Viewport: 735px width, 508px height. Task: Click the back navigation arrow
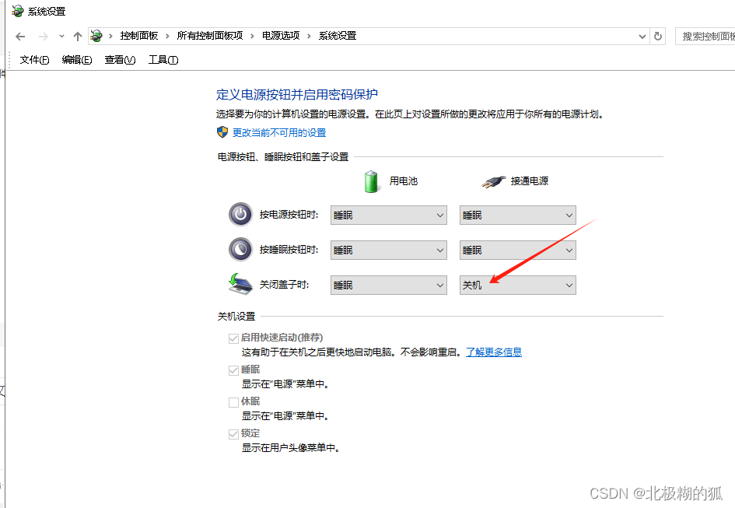[x=20, y=36]
